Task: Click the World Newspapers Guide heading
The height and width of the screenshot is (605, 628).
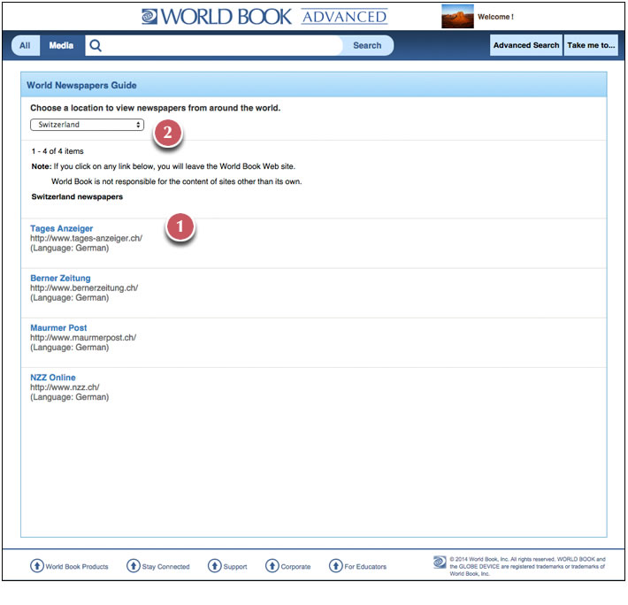Action: 81,85
